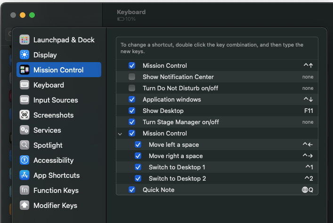Uncheck the Show Desktop shortcut
Screen dimensions: 333x223
pyautogui.click(x=132, y=111)
